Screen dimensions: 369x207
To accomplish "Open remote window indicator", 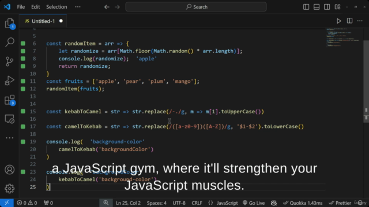I will point(7,203).
